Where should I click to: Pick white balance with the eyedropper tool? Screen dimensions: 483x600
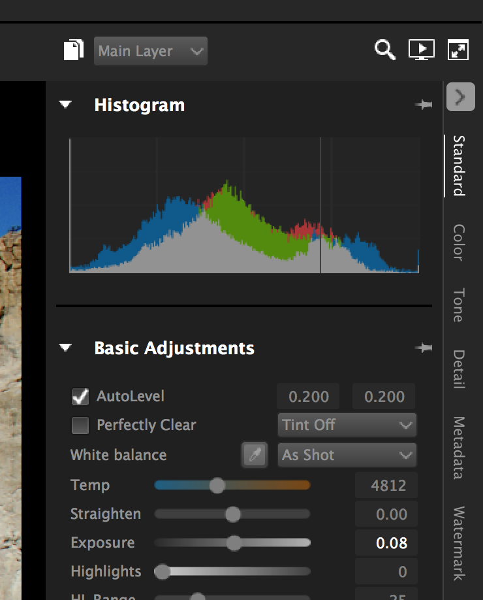click(x=255, y=456)
